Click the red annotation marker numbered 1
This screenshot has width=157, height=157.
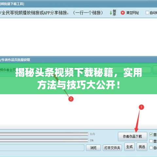point(141,107)
